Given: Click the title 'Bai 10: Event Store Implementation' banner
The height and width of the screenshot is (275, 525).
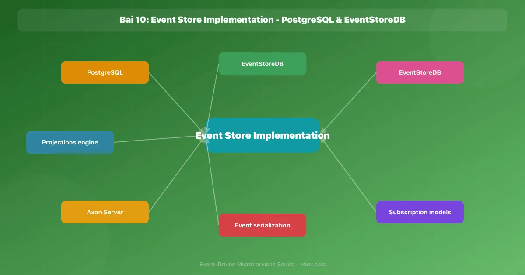Looking at the screenshot, I should pos(262,20).
